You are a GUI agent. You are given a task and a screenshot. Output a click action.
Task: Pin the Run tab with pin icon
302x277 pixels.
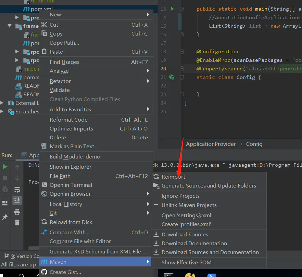pos(5,217)
